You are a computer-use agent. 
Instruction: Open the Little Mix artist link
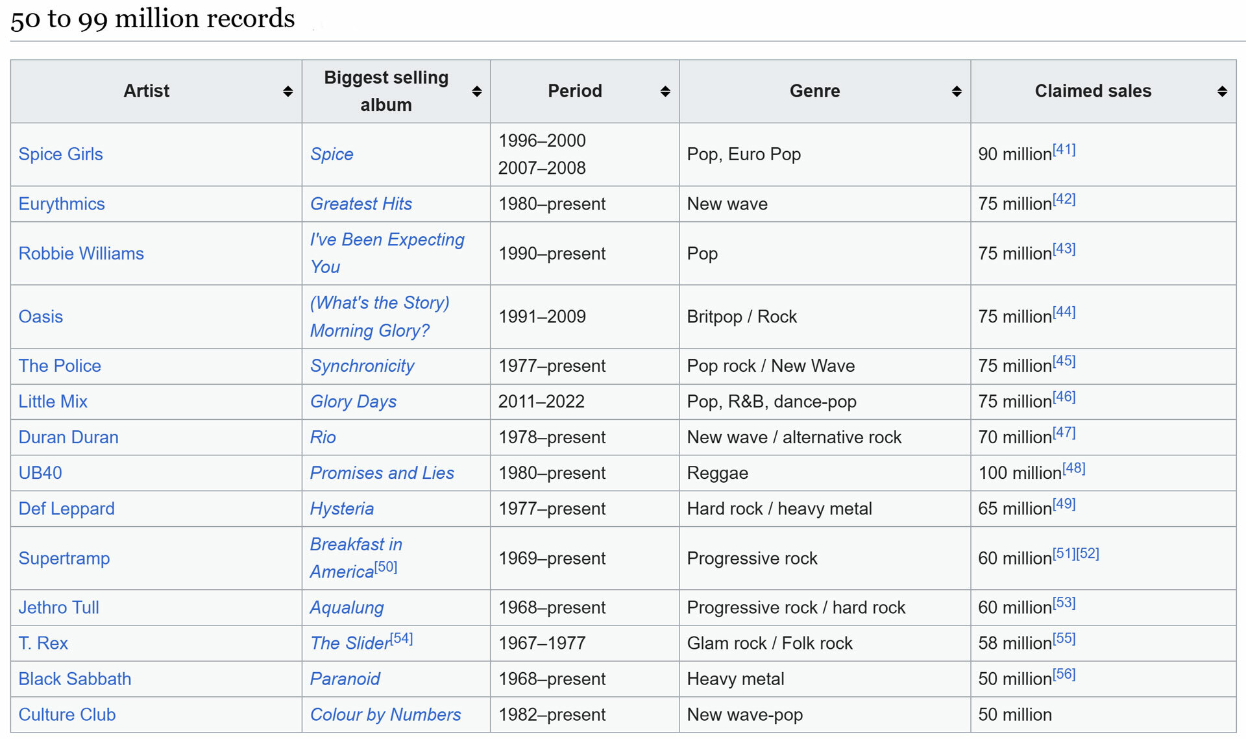[x=53, y=402]
